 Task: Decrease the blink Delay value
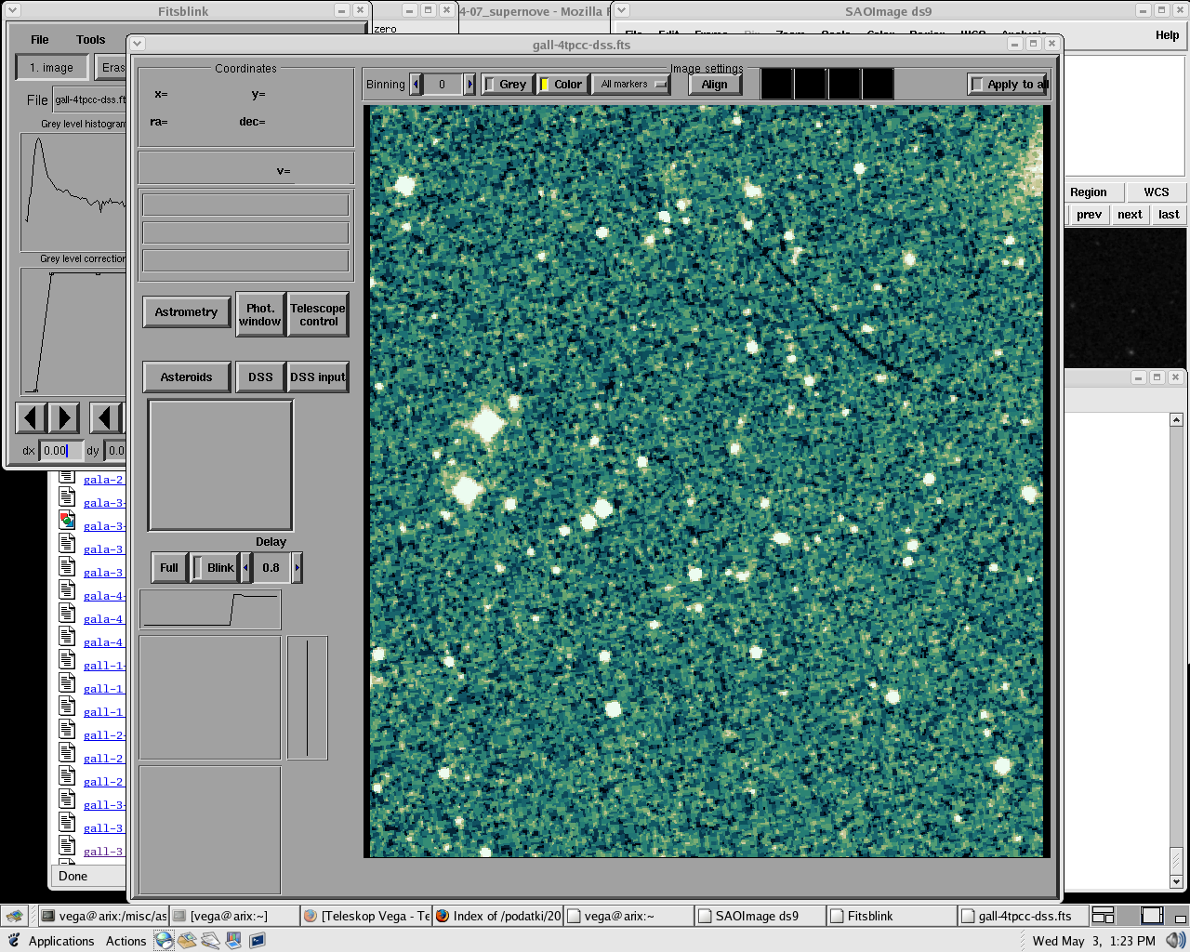[245, 567]
